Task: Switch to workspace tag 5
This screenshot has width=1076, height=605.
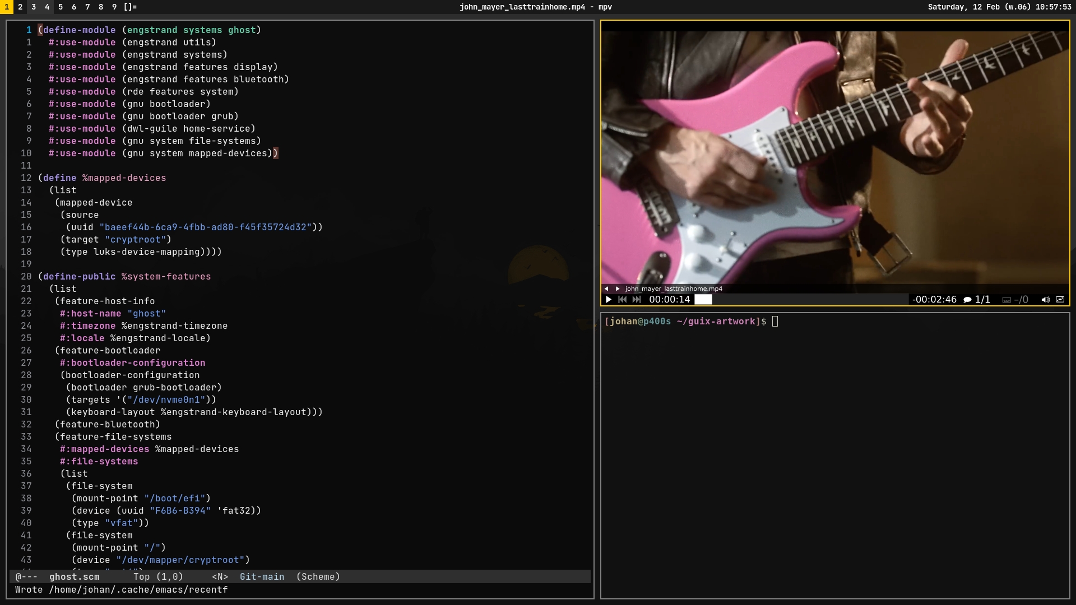Action: 61,7
